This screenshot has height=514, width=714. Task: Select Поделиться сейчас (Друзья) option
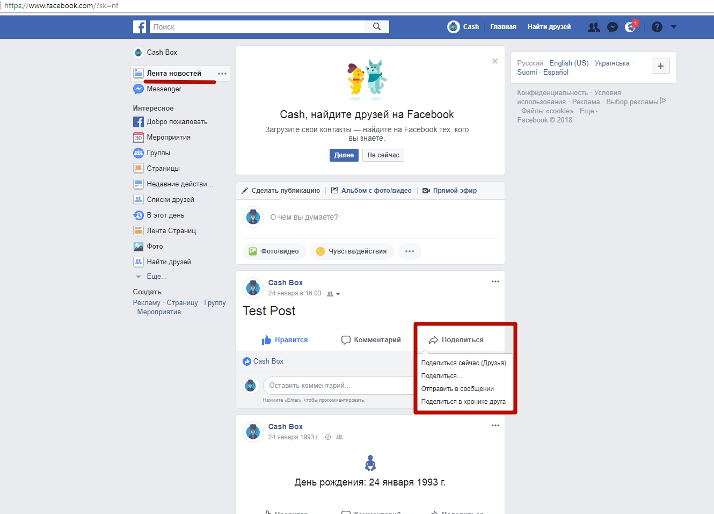463,363
